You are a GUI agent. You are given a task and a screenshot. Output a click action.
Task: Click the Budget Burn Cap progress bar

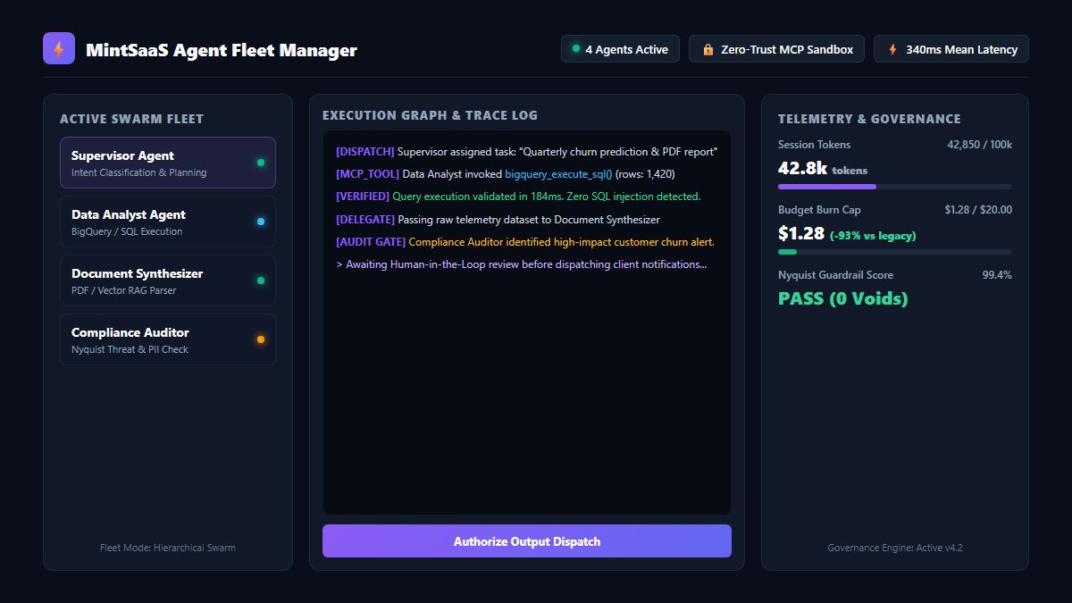coord(895,252)
